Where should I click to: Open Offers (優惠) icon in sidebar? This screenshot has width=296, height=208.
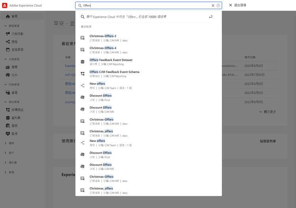[8, 67]
